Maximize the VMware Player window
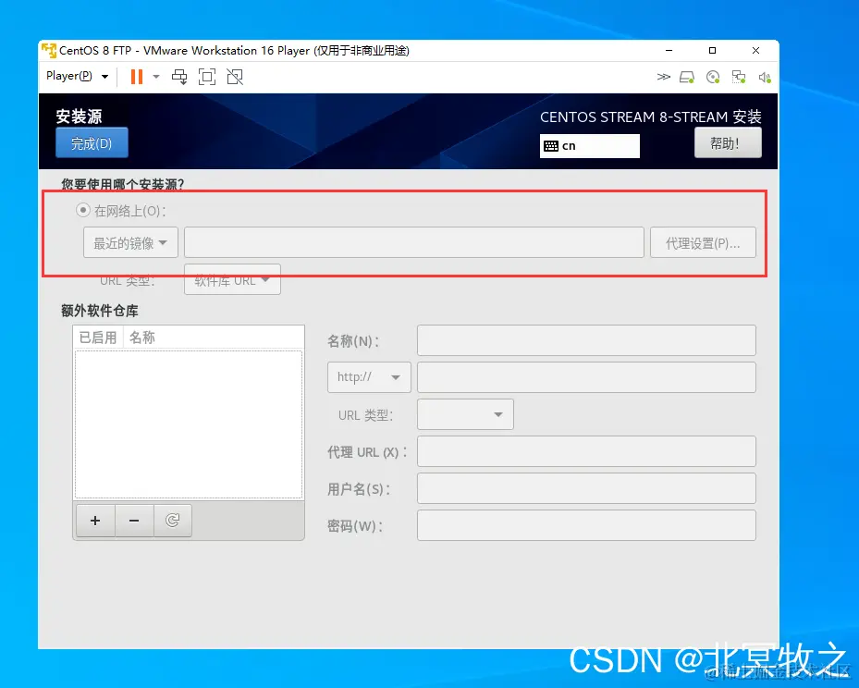 712,50
